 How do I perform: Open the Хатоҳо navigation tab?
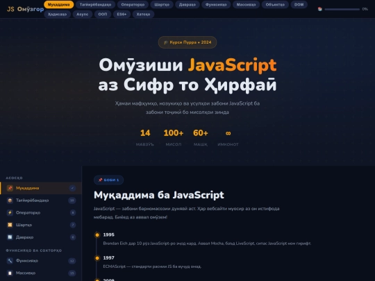tap(143, 14)
